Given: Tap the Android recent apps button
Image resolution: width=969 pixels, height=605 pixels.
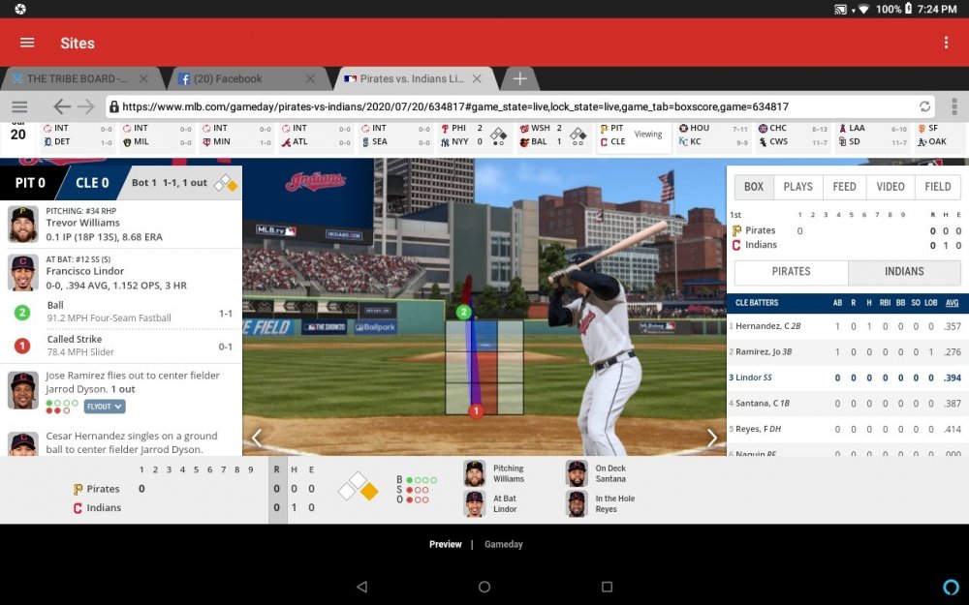Looking at the screenshot, I should pos(607,587).
